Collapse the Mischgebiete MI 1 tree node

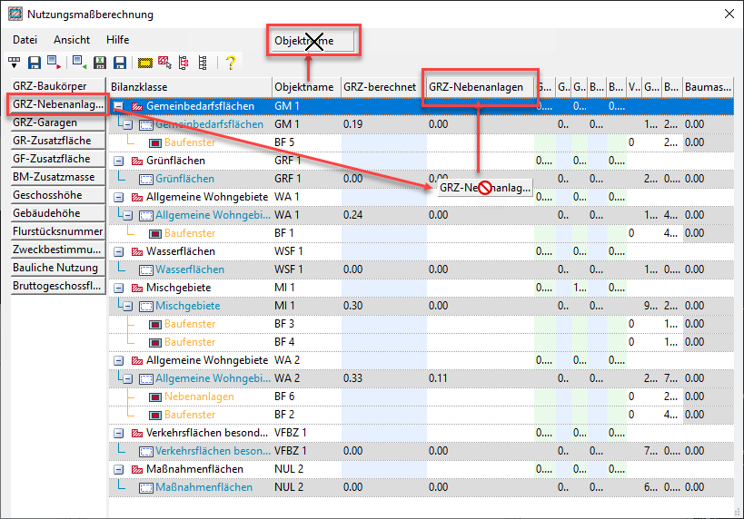(118, 288)
